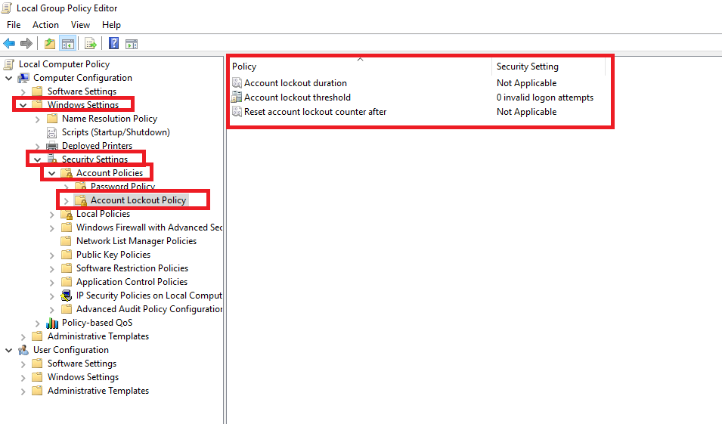Click the IP Security Policies icon

[x=67, y=296]
